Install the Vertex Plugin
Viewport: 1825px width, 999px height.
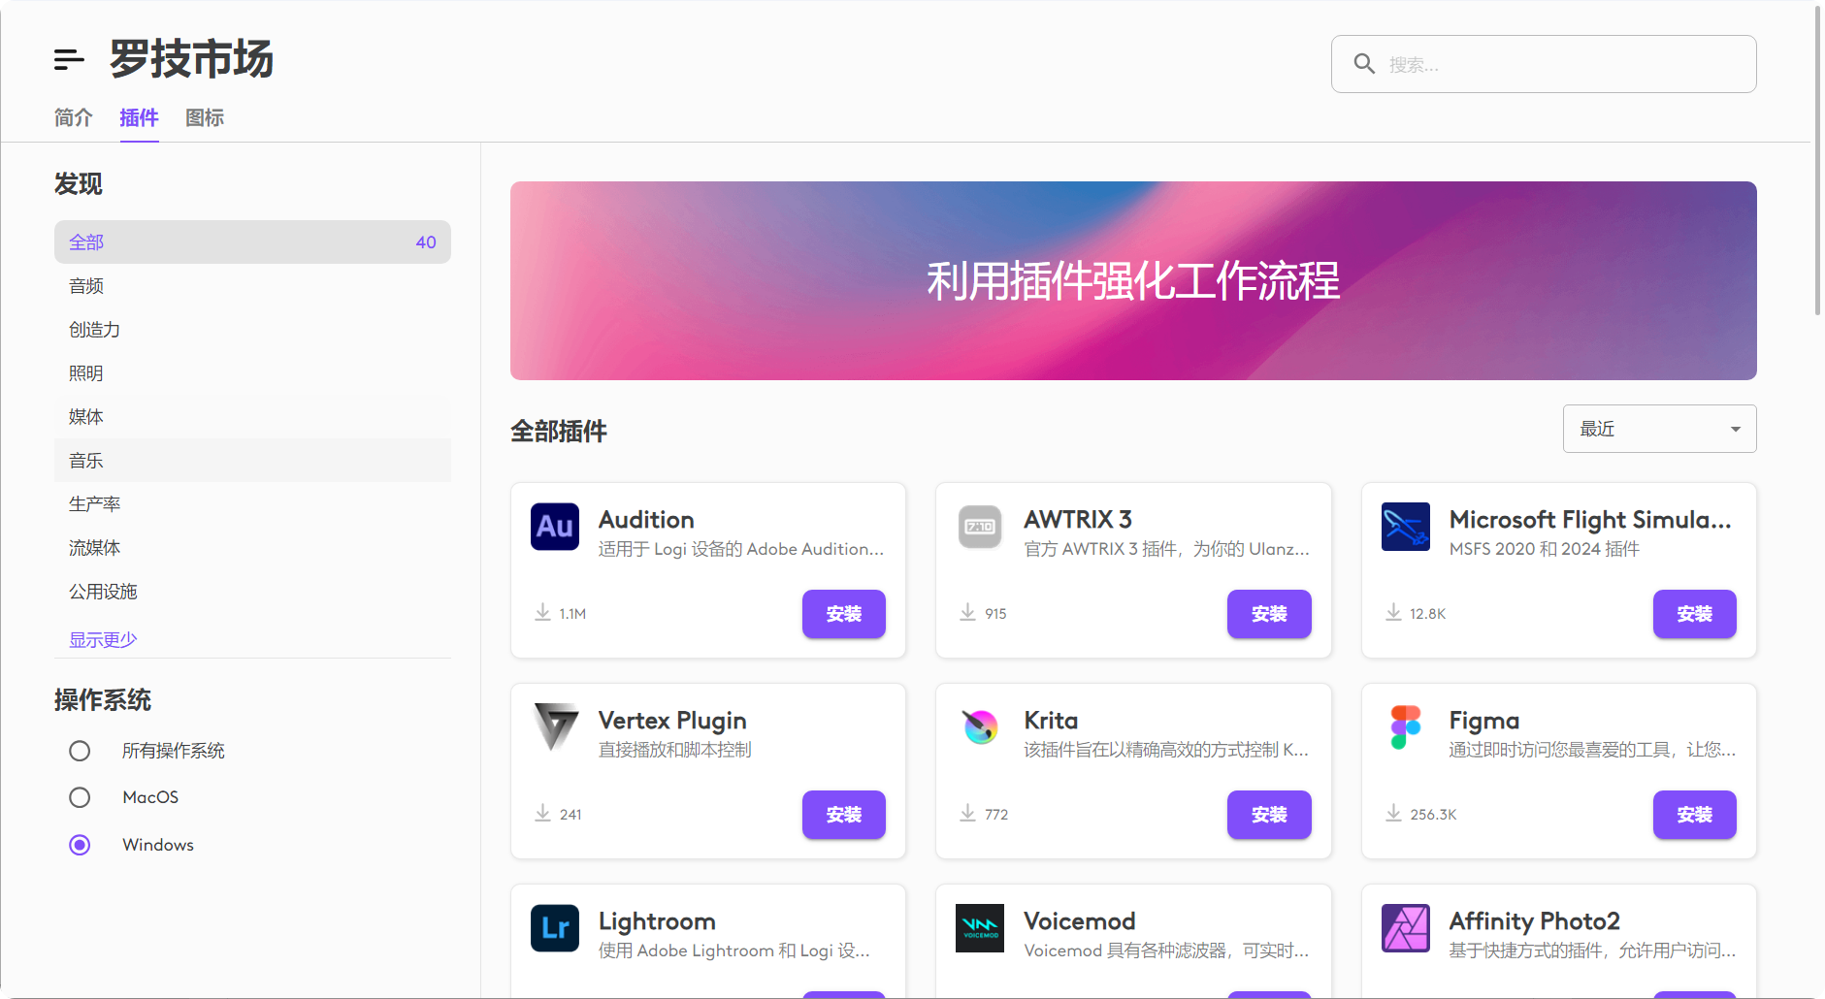(x=843, y=815)
